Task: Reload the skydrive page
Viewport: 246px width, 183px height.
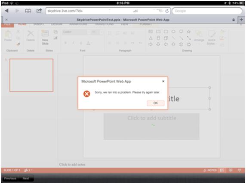Action: [167, 11]
